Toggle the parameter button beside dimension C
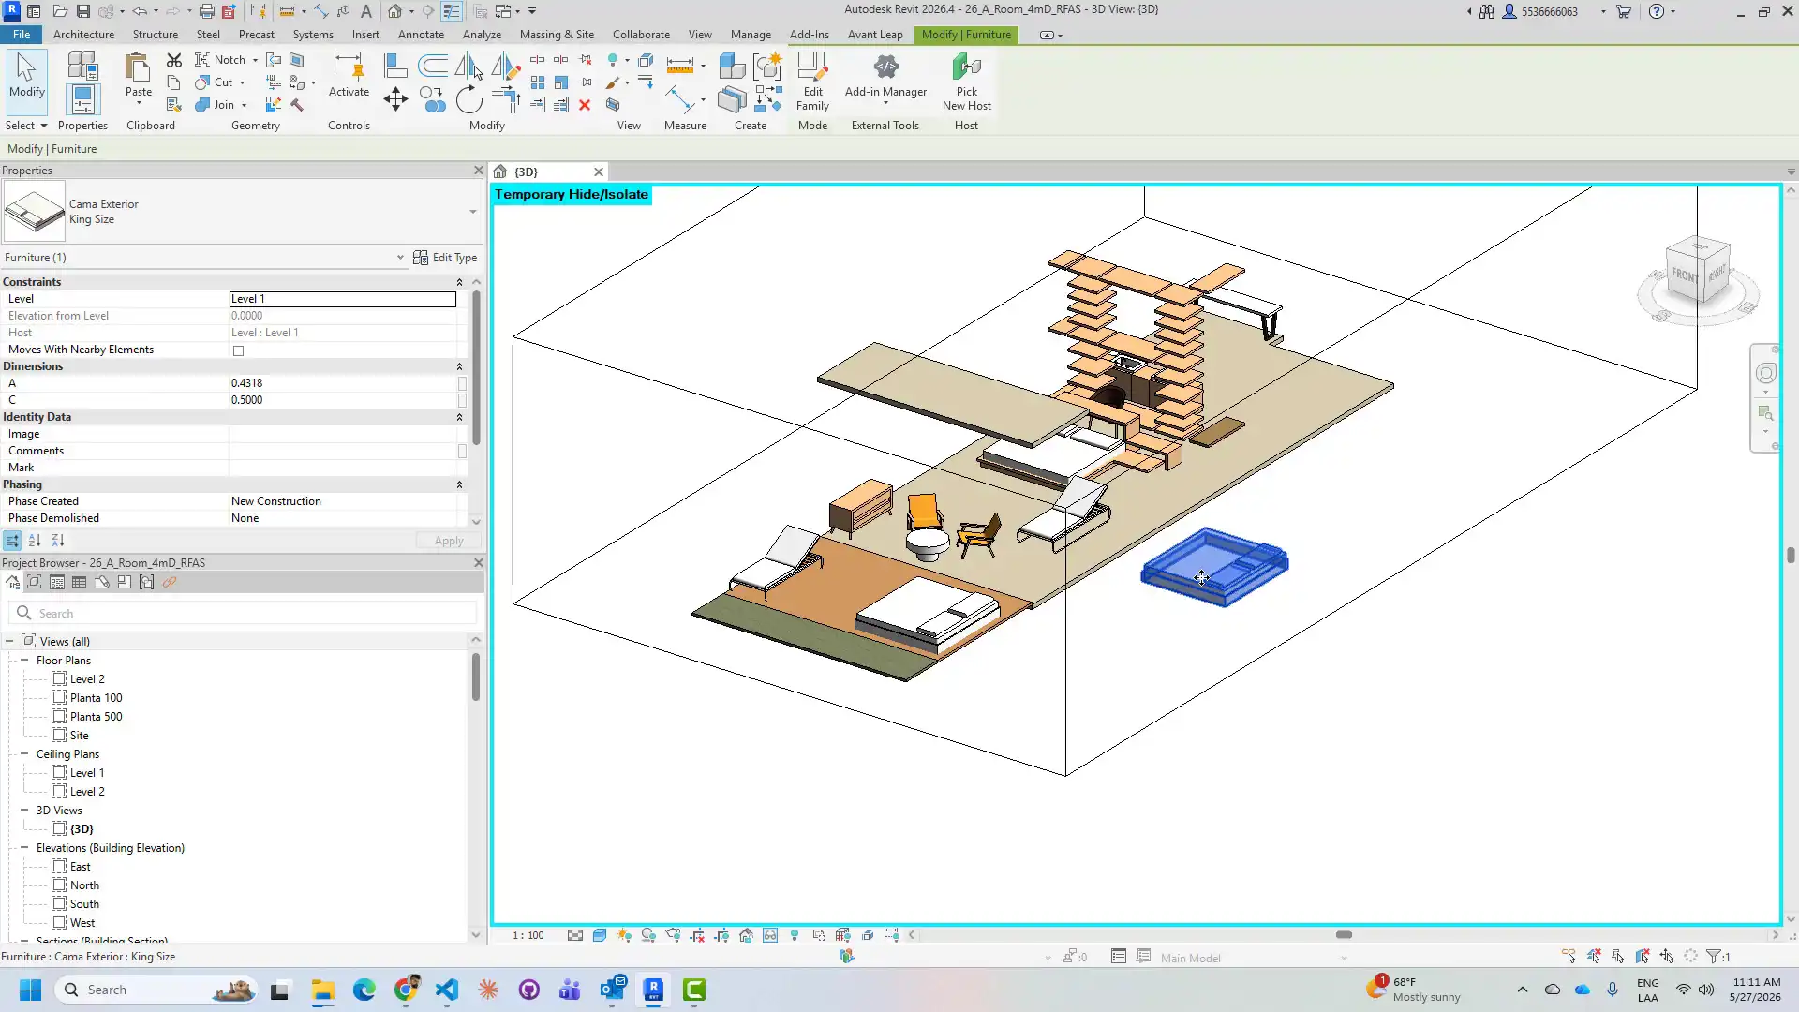 coord(462,400)
